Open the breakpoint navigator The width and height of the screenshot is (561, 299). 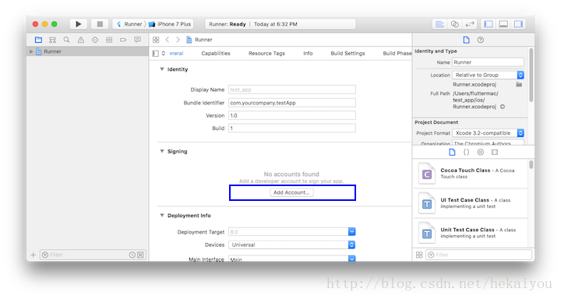[123, 40]
